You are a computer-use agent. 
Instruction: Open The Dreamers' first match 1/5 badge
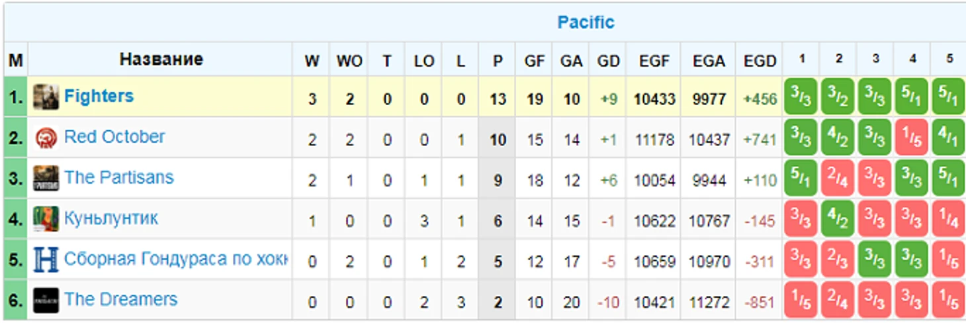click(x=801, y=301)
